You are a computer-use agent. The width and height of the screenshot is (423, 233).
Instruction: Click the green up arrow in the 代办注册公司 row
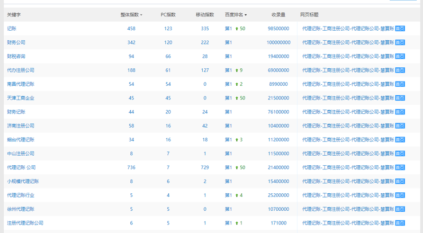(x=237, y=70)
